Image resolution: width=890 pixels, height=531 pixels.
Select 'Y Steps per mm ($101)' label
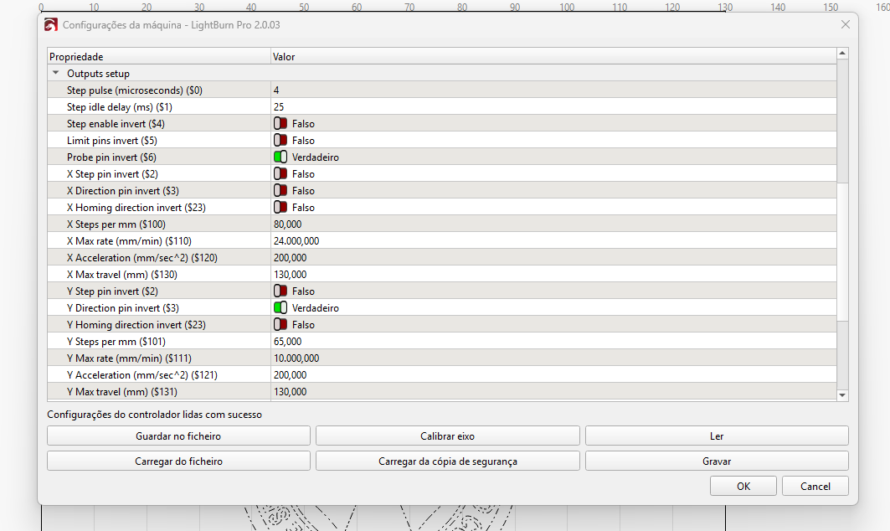(x=116, y=342)
